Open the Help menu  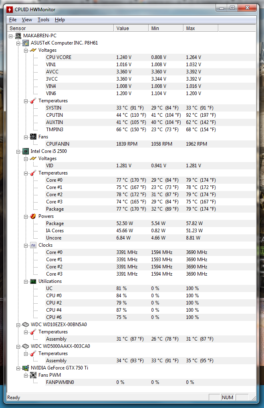pos(60,20)
